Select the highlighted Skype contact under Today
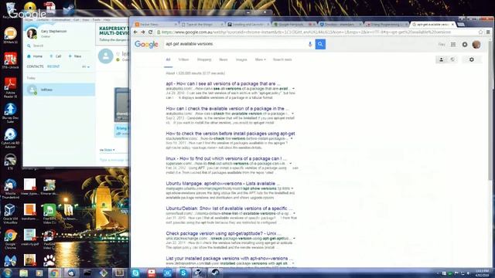This screenshot has height=278, width=495. point(59,90)
